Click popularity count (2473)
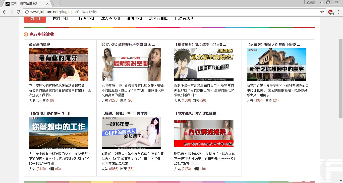This screenshot has height=183, width=343. tap(186, 169)
